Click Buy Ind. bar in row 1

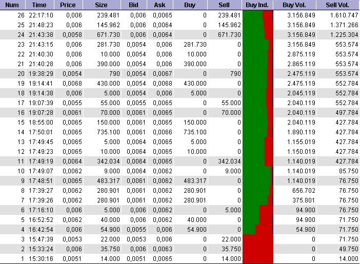(257, 259)
